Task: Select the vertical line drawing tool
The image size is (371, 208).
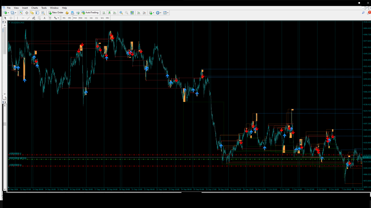Action: (x=17, y=18)
